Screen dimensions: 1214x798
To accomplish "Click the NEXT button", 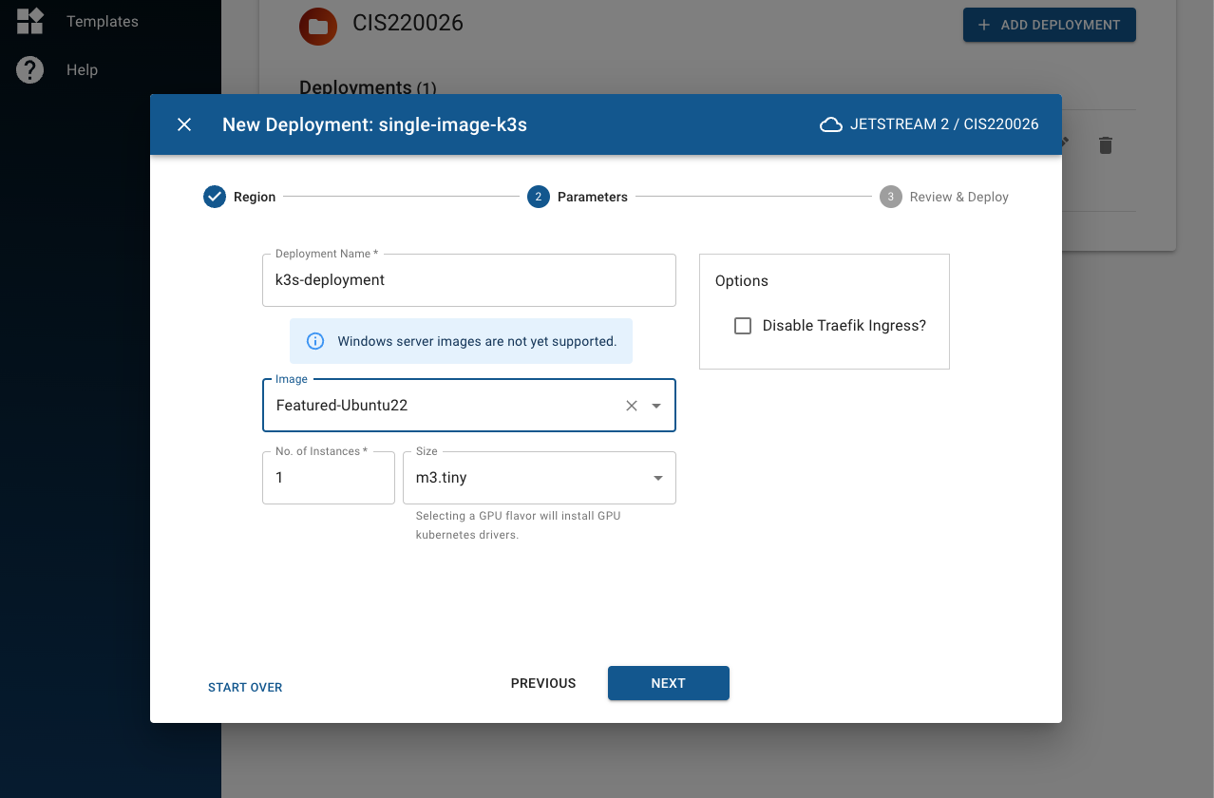I will pos(668,683).
